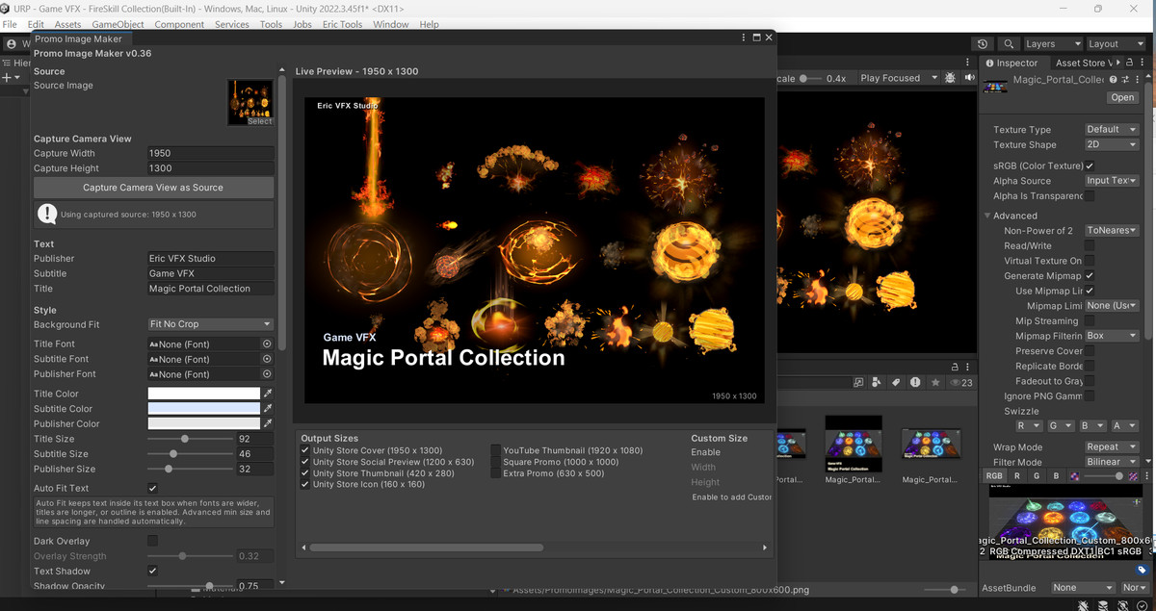Viewport: 1156px width, 611px height.
Task: Open the Layers dropdown
Action: point(1051,44)
